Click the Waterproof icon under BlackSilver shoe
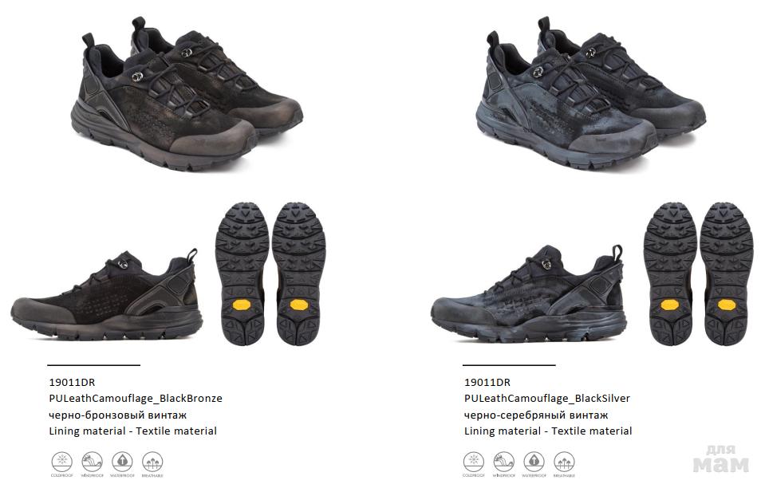761x484 pixels. tap(534, 462)
